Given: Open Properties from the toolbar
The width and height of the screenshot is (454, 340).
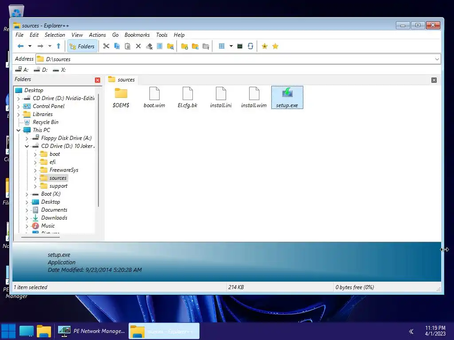Looking at the screenshot, I should point(160,46).
